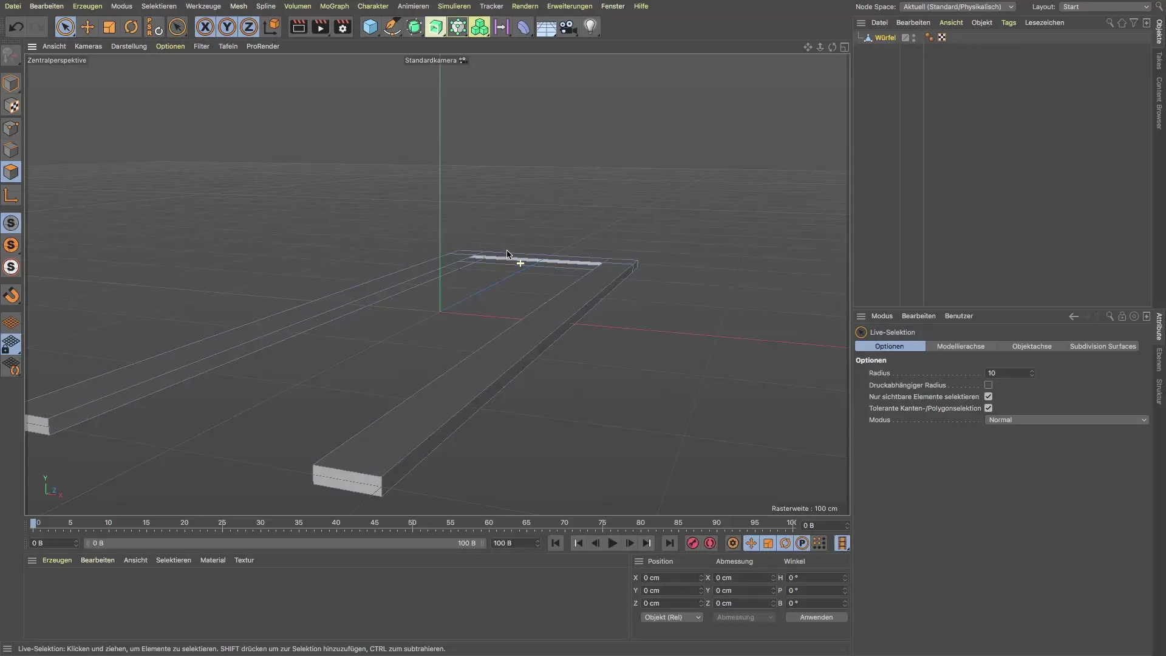Viewport: 1166px width, 656px height.
Task: Open the MoGraph menu
Action: click(x=335, y=6)
